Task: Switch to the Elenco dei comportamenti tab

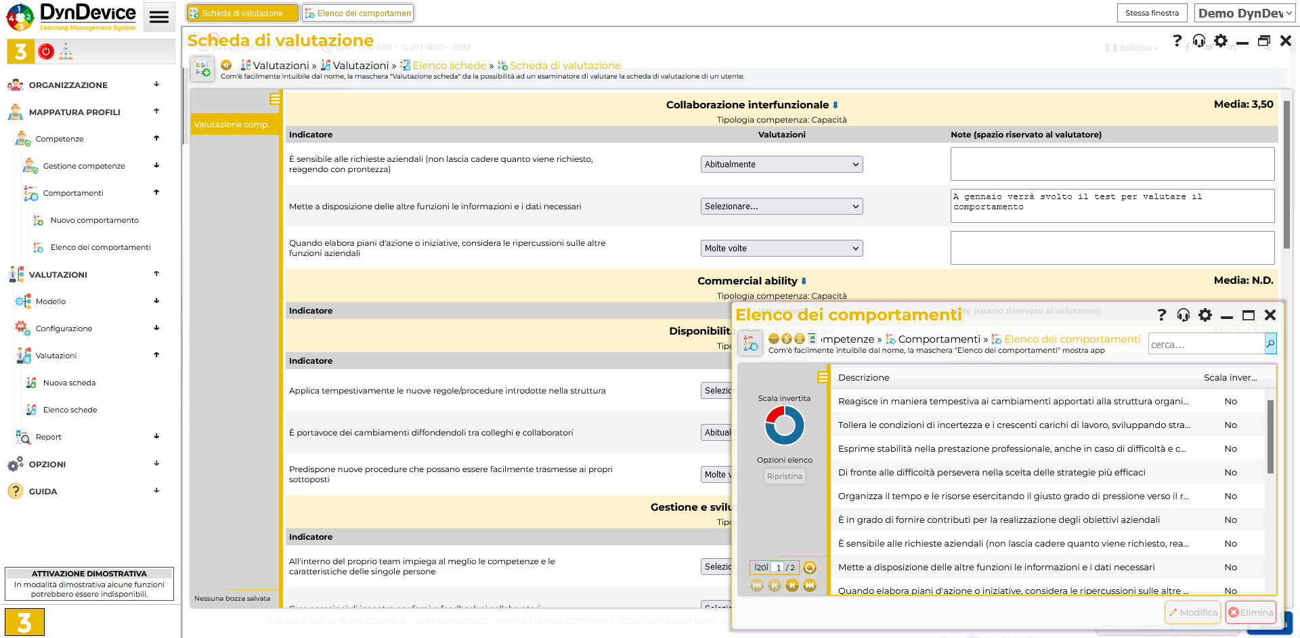Action: click(357, 13)
